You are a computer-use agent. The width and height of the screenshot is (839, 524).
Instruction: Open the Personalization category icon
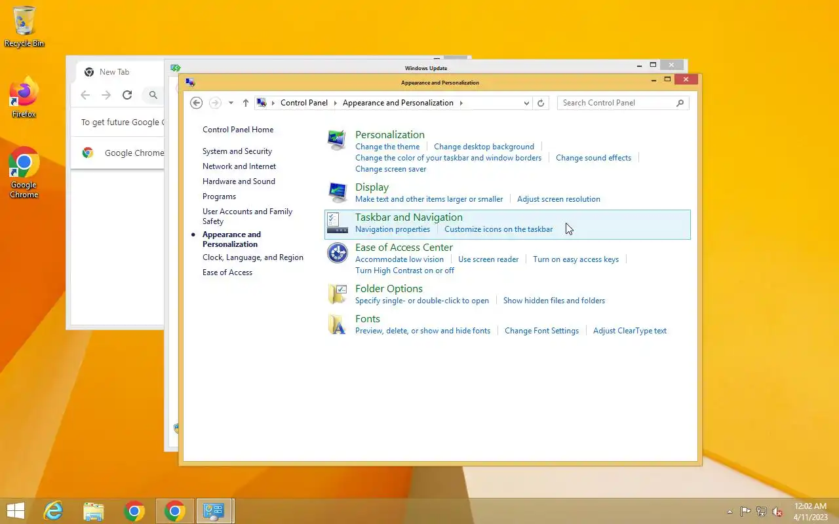[337, 141]
